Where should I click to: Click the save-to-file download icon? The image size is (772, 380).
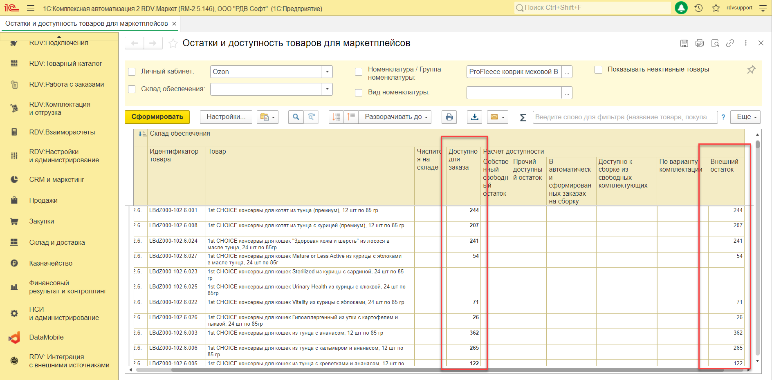[474, 117]
